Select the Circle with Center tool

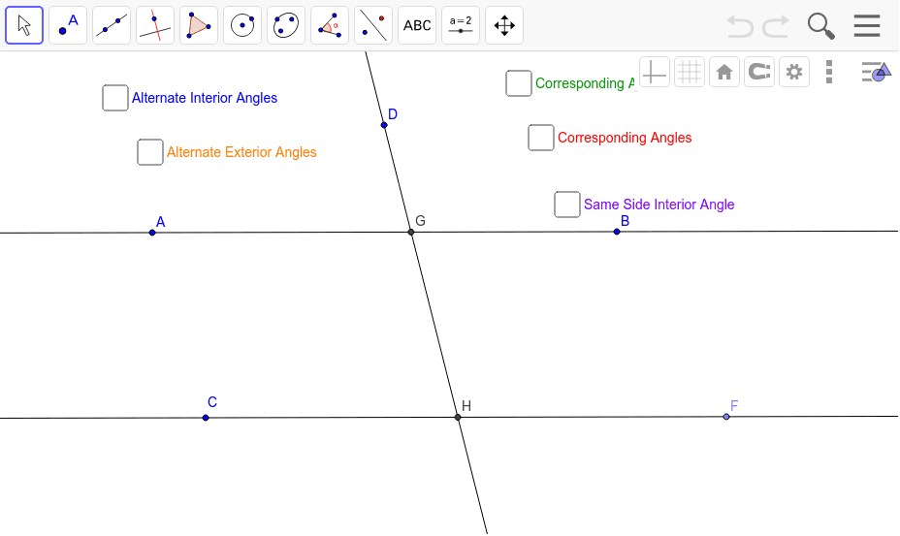pyautogui.click(x=242, y=25)
